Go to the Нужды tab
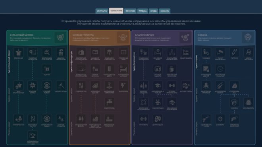This screenshot has height=147, width=262. (x=153, y=11)
